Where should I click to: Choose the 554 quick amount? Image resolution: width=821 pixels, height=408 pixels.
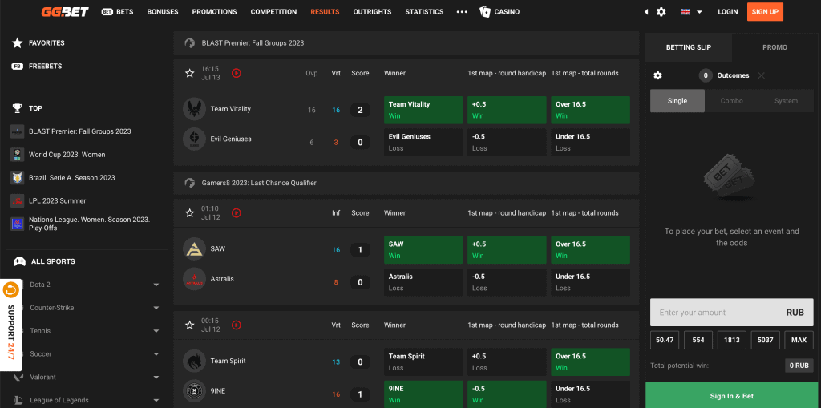tap(698, 340)
